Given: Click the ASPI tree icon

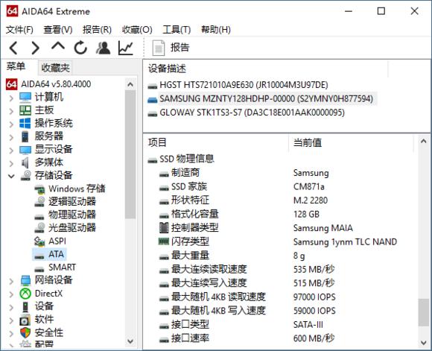Looking at the screenshot, I should point(39,241).
